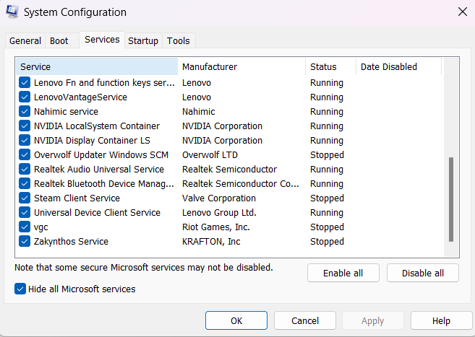475x337 pixels.
Task: Go to the Tools tab
Action: (179, 41)
